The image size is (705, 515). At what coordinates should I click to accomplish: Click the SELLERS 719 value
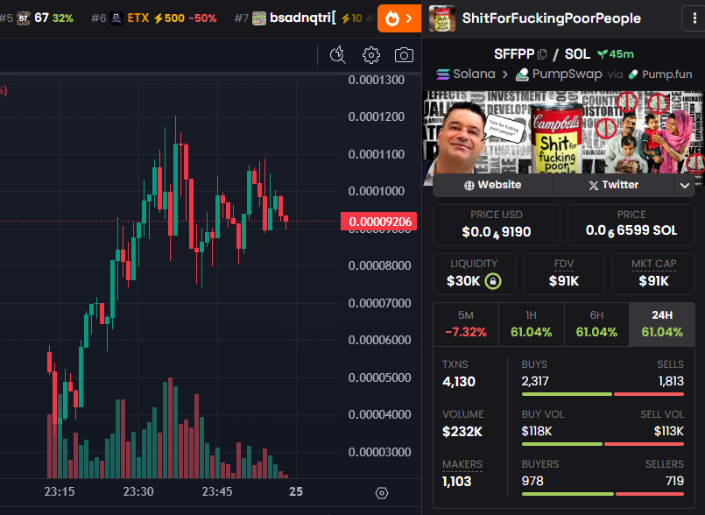[x=674, y=481]
